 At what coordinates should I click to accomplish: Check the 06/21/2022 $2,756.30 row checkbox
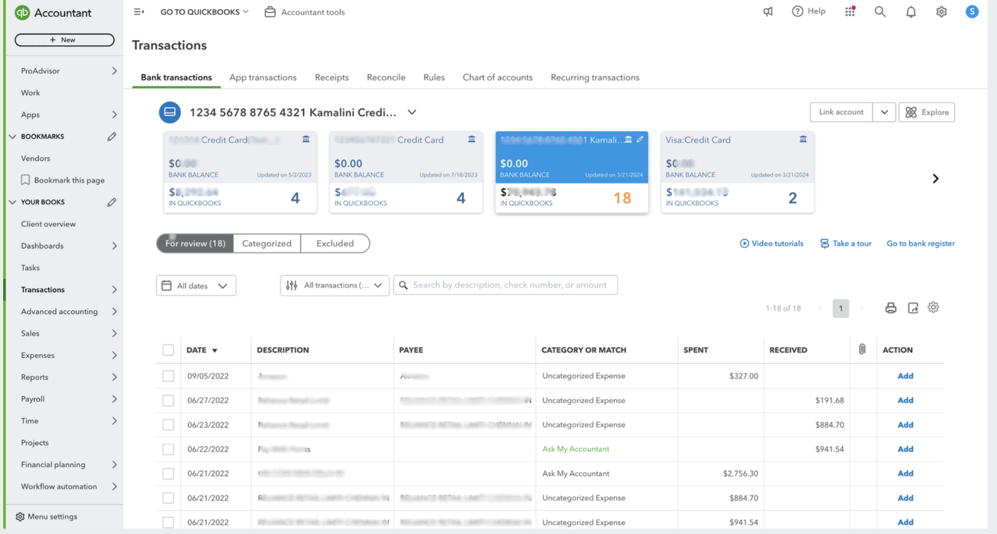(x=168, y=473)
